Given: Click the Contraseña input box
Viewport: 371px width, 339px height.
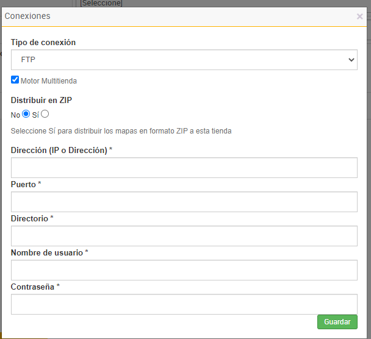Looking at the screenshot, I should point(184,304).
